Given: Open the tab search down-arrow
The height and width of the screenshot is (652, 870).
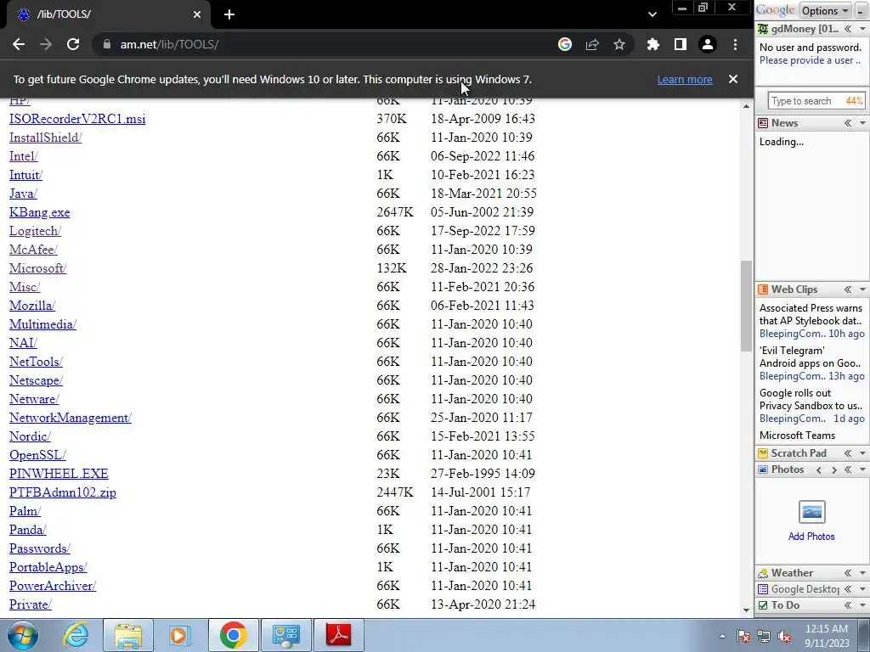Looking at the screenshot, I should coord(652,14).
